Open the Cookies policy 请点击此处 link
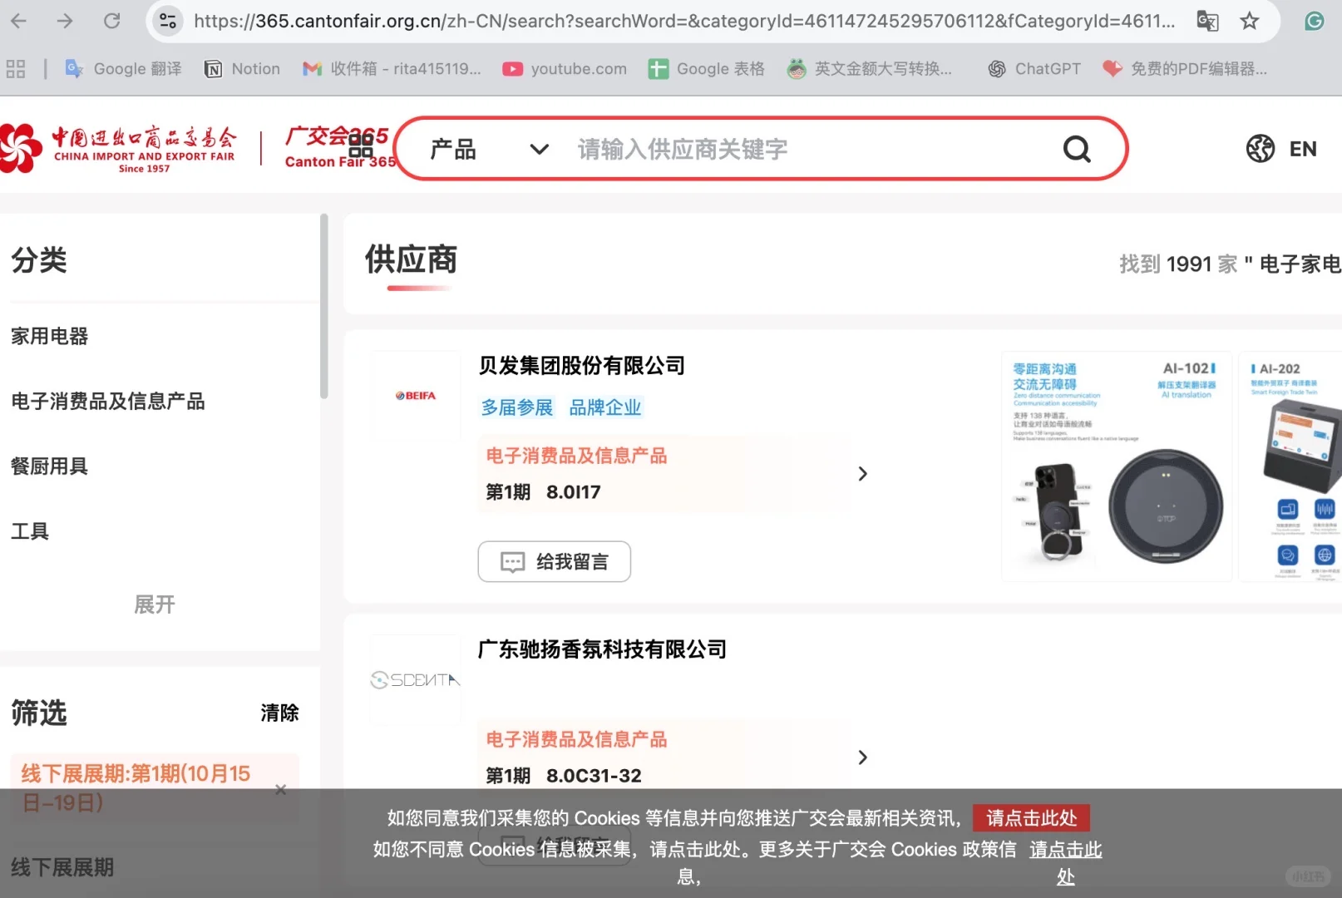Screen dimensions: 1342x898 click(x=1065, y=862)
